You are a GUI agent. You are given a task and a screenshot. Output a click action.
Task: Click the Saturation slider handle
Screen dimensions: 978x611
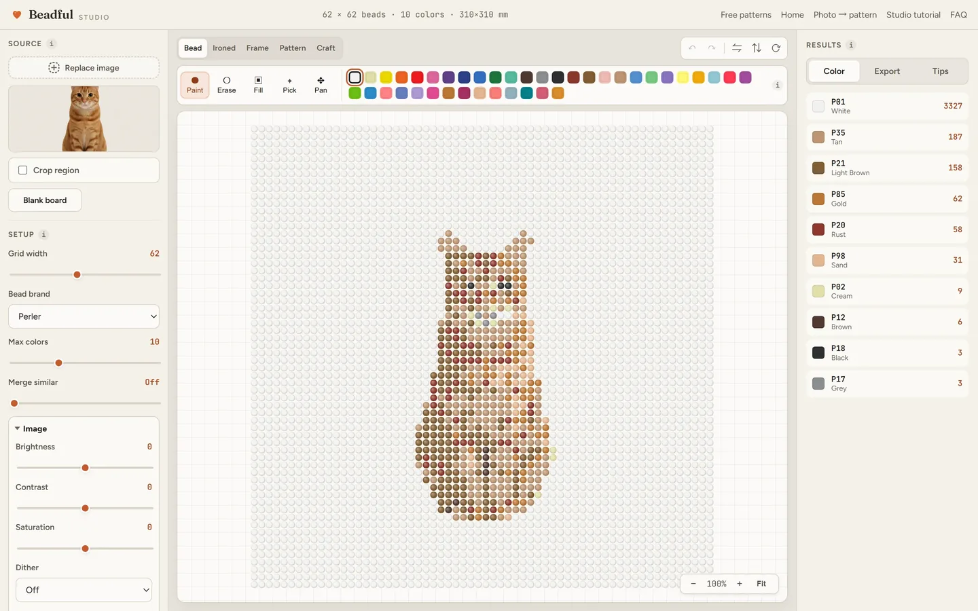[85, 549]
